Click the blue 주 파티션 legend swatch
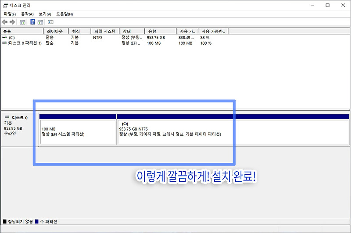Viewport: 351px width, 233px height. click(x=37, y=221)
